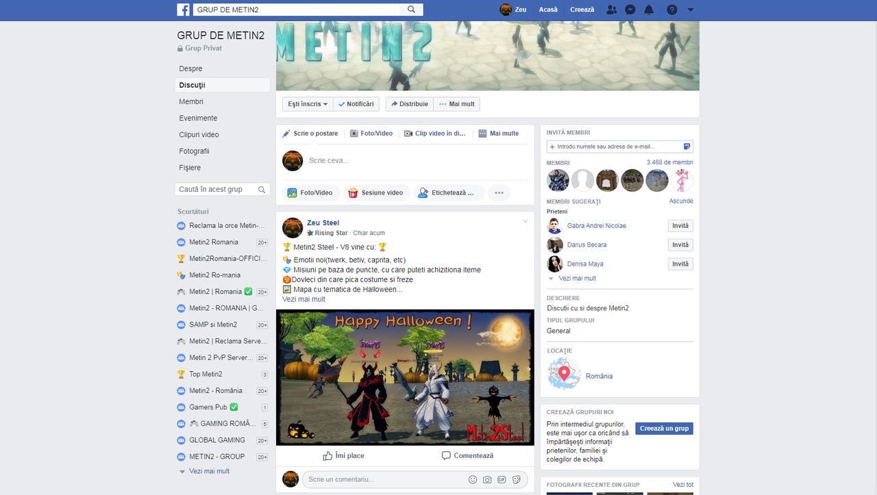The image size is (877, 495).
Task: Open the 'Ești înscris' dropdown
Action: [307, 103]
